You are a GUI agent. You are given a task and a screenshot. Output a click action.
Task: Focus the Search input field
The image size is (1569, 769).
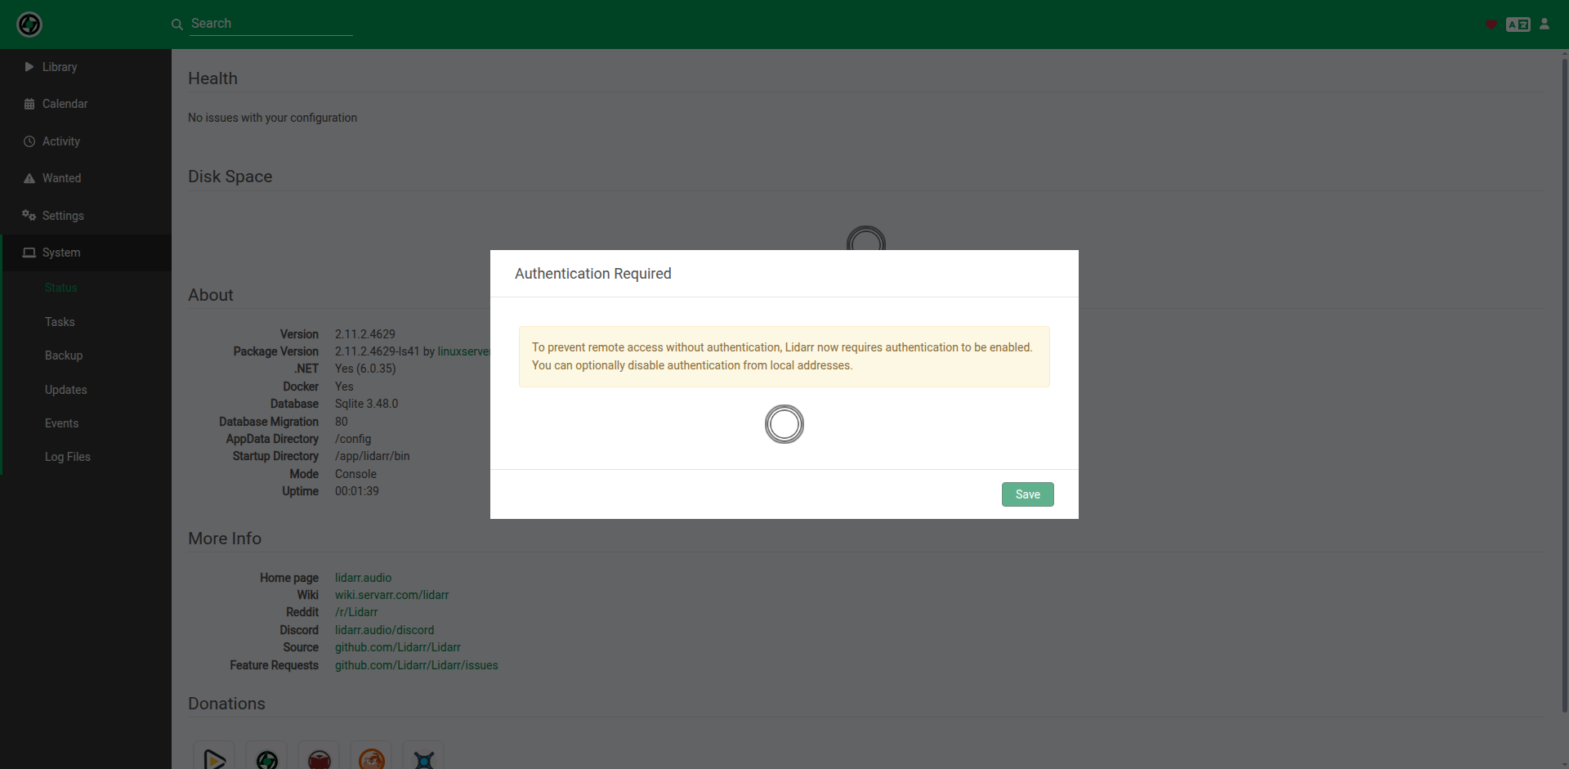click(270, 24)
